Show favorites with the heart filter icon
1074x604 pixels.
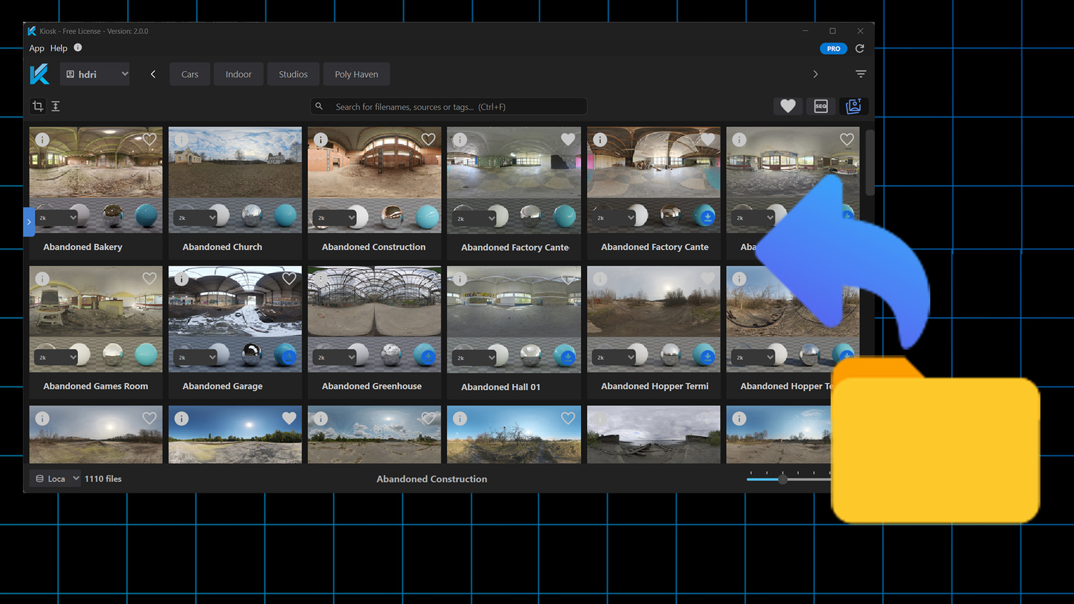tap(788, 106)
